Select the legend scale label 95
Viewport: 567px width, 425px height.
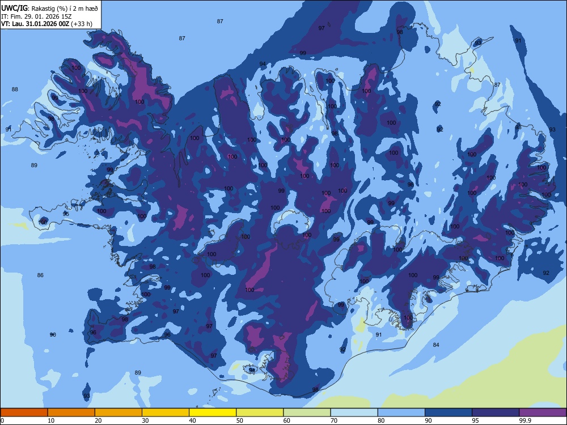click(476, 420)
